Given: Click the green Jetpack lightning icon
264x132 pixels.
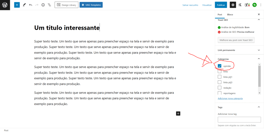Looking at the screenshot, I should click(254, 5).
